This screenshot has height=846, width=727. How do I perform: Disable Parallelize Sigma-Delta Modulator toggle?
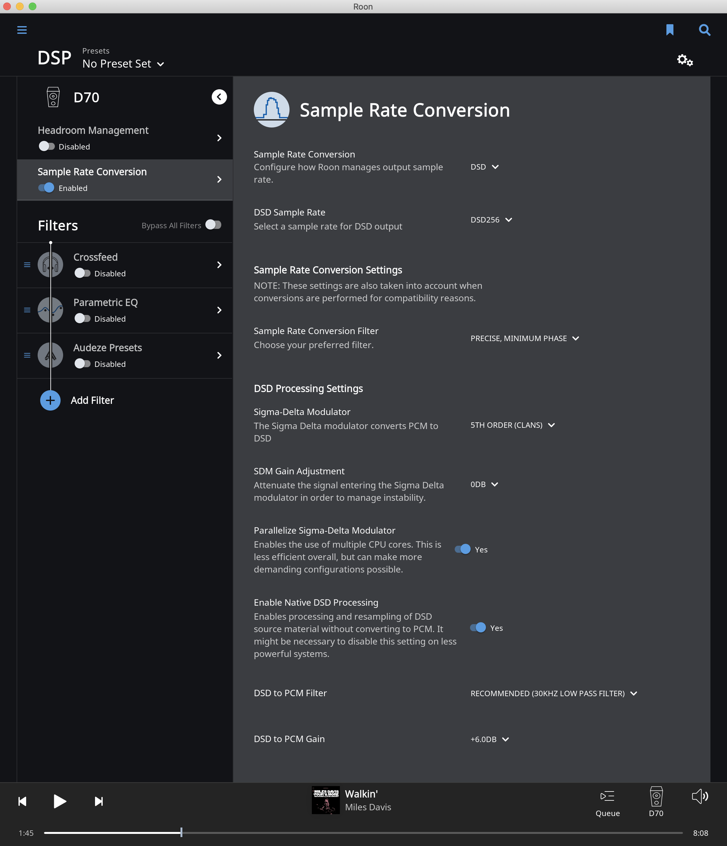click(463, 549)
